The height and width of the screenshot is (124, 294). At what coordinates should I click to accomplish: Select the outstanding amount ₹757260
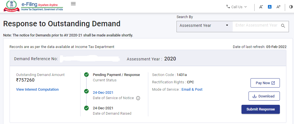coord(25,80)
